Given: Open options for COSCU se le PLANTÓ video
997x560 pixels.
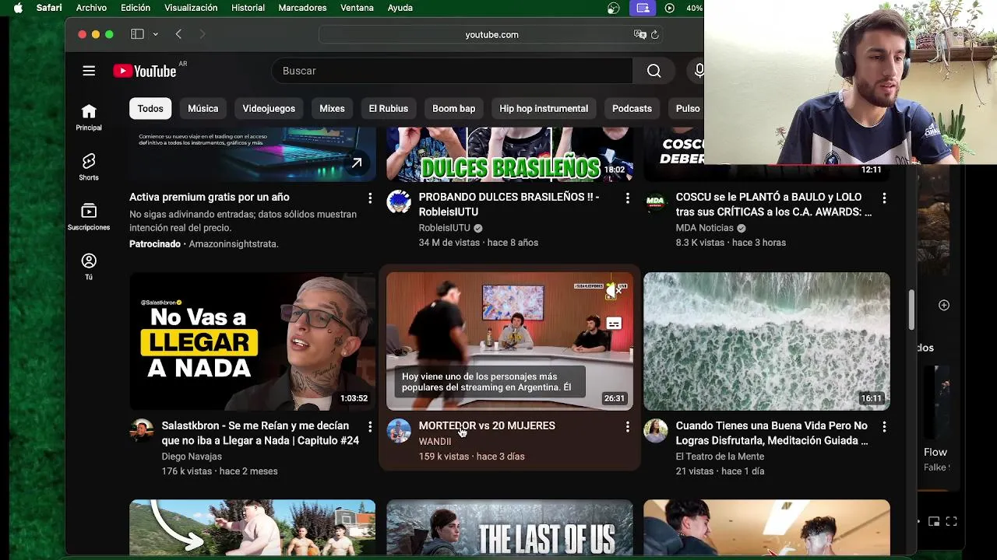Looking at the screenshot, I should pos(884,198).
